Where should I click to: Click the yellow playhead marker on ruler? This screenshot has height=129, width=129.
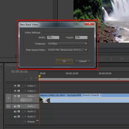(x=39, y=76)
